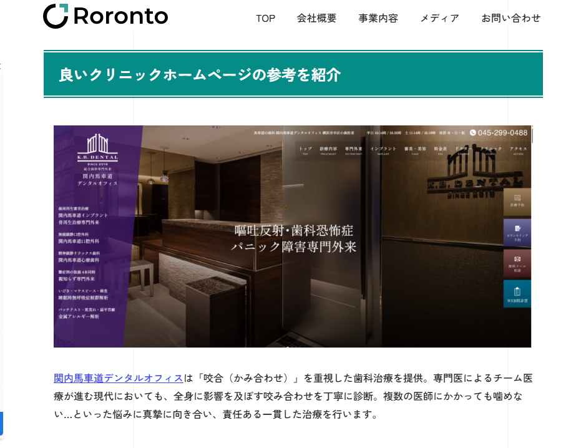The height and width of the screenshot is (448, 581).
Task: Click 金属アレルギー解析 in the purple sidebar
Action: (x=79, y=316)
